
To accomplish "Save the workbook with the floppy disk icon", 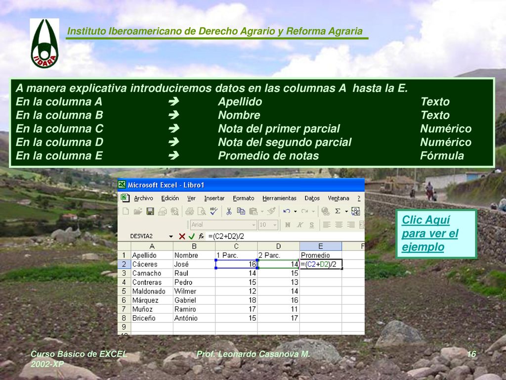I will point(150,211).
